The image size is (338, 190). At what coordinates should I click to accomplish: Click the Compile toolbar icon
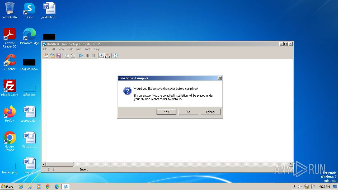tap(67, 56)
